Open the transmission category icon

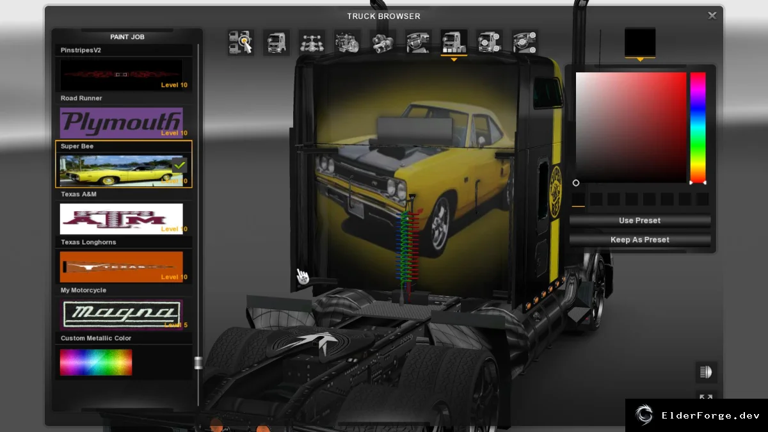[x=383, y=43]
